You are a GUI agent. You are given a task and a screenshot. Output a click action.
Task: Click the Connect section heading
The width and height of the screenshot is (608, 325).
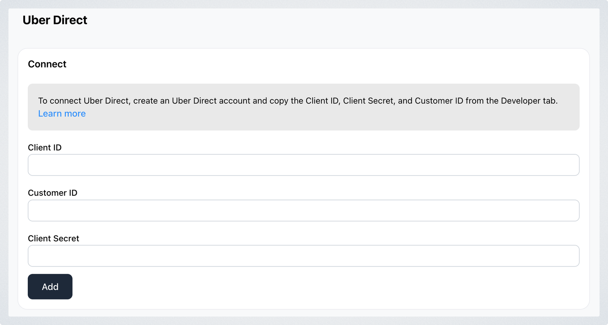pyautogui.click(x=47, y=64)
